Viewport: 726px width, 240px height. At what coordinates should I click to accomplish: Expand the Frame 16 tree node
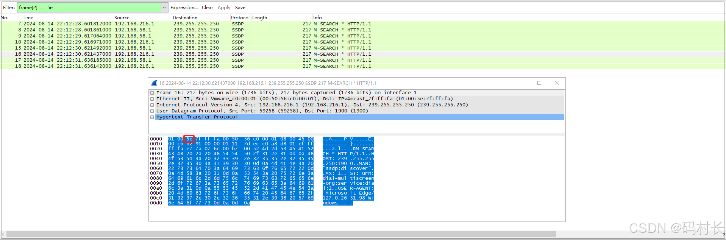pyautogui.click(x=152, y=93)
